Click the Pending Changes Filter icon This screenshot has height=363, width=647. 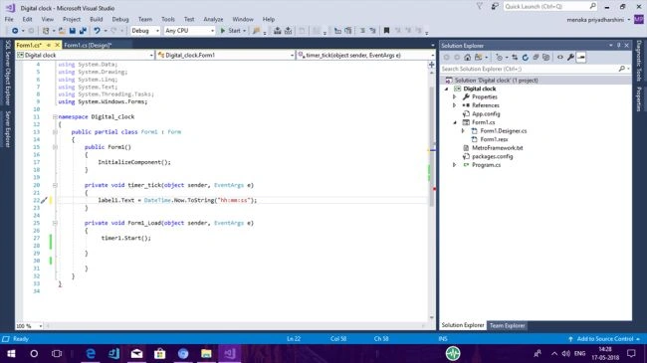[x=500, y=58]
